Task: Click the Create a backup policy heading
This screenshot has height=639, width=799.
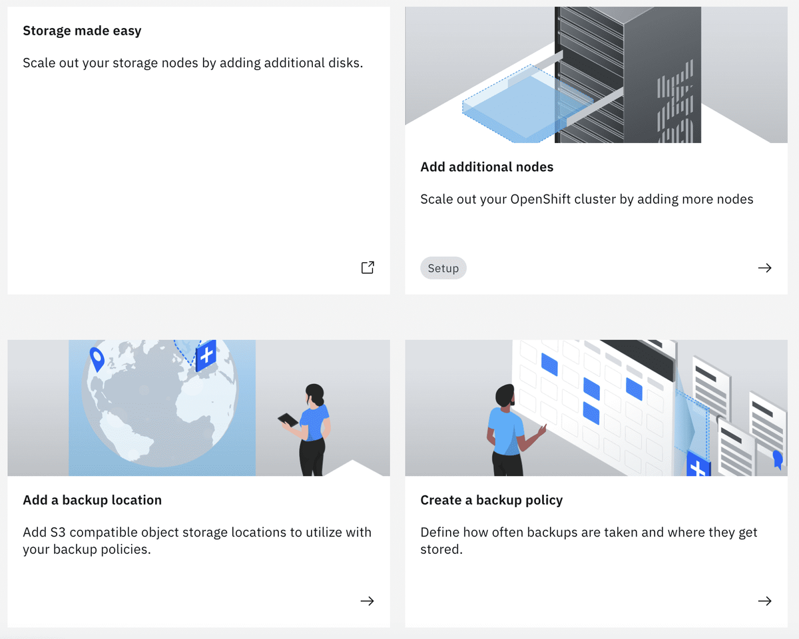Action: (x=491, y=500)
